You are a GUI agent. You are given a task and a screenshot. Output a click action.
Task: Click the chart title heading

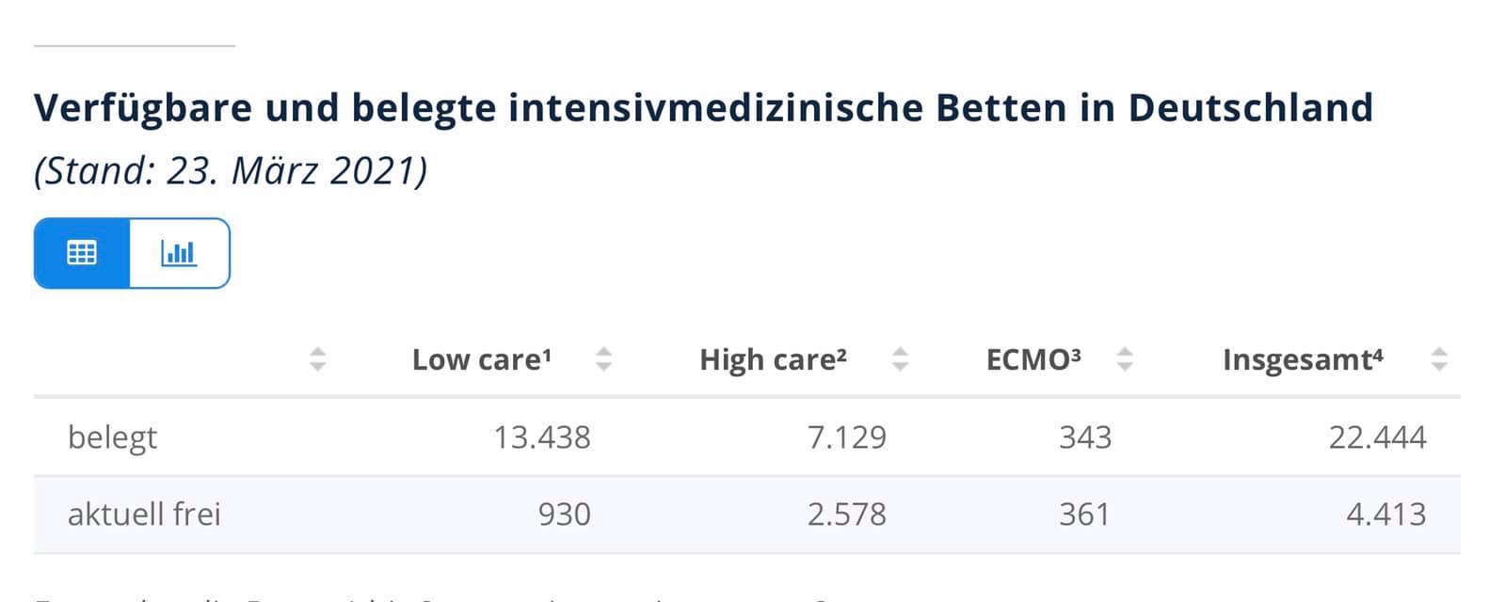[704, 107]
